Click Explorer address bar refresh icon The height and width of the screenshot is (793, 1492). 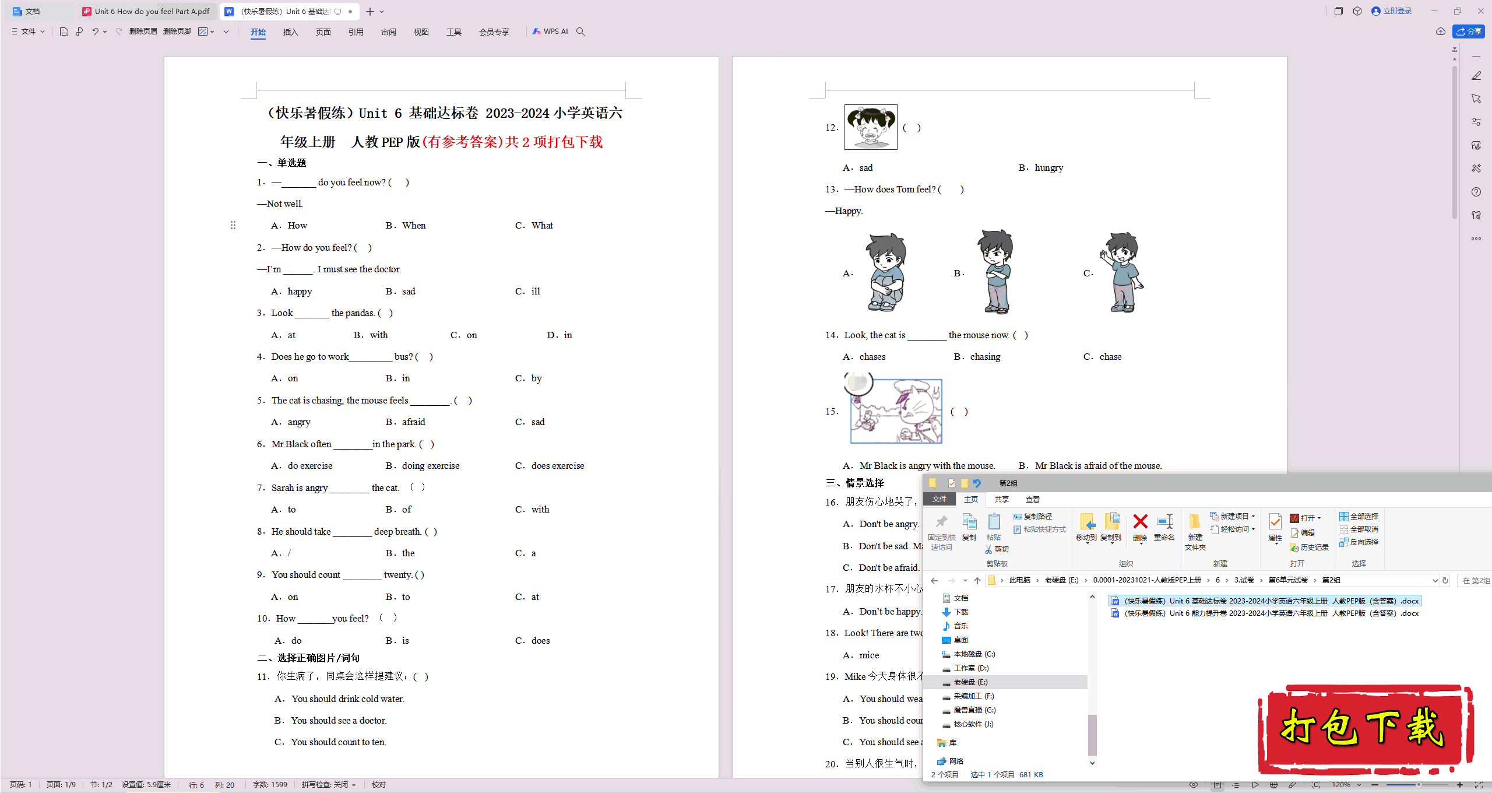(x=1445, y=580)
